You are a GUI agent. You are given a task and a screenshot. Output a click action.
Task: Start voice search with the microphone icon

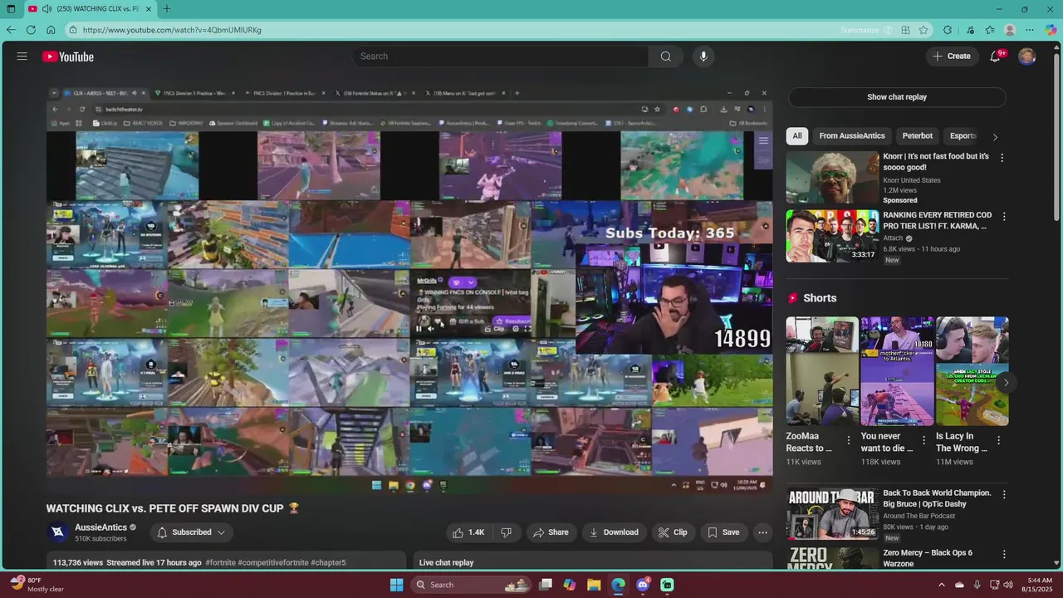[703, 56]
